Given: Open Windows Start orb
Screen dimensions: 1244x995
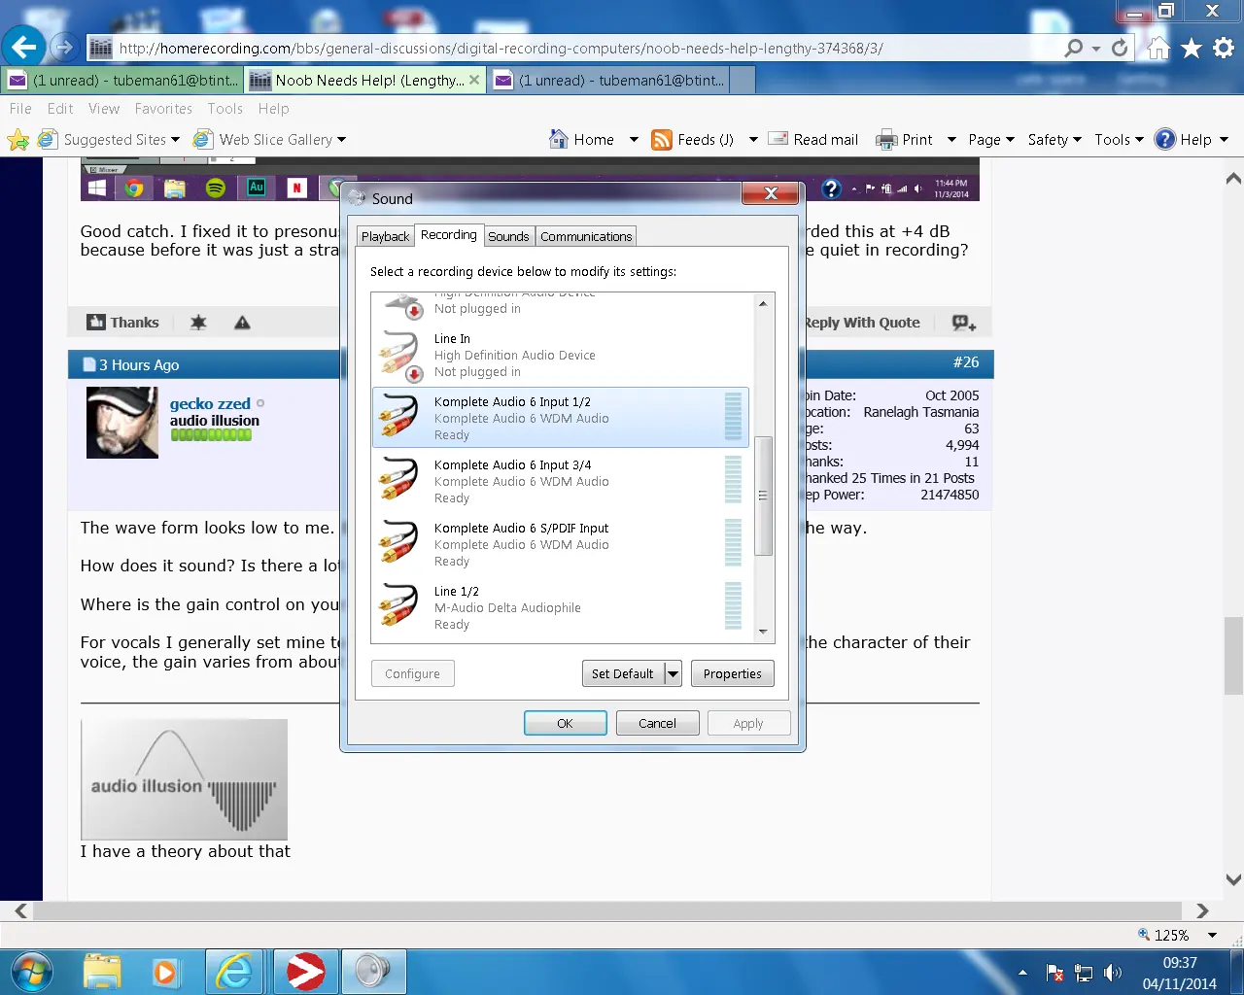Looking at the screenshot, I should click(30, 972).
